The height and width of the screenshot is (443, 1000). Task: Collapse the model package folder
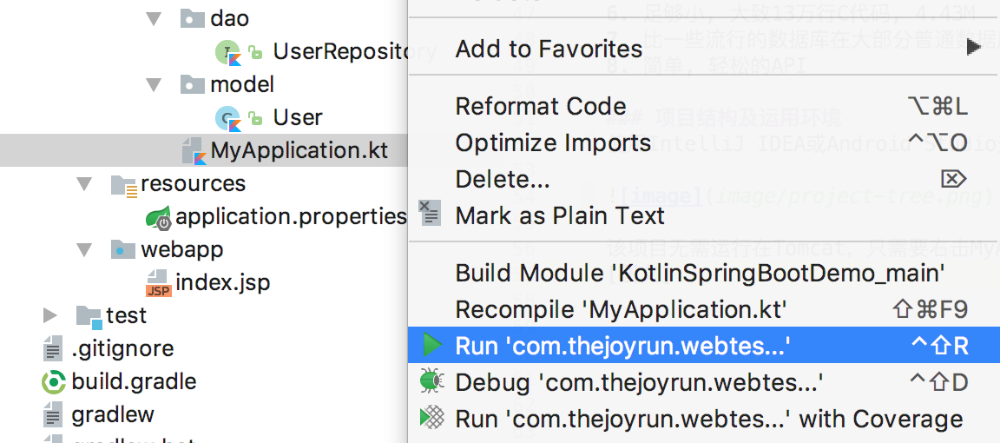coord(155,84)
